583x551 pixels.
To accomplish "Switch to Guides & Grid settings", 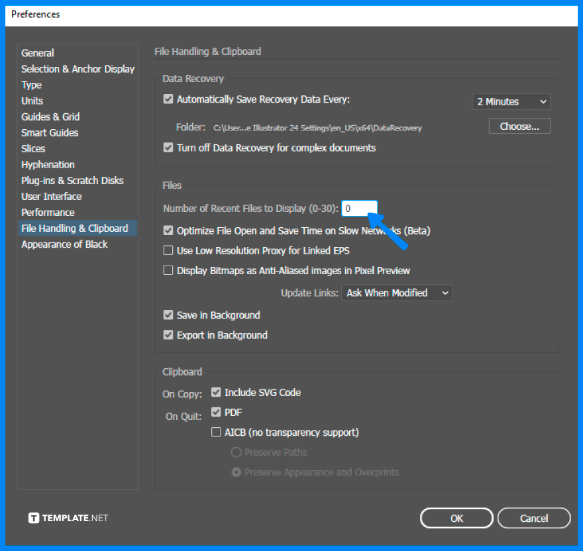I will 50,117.
